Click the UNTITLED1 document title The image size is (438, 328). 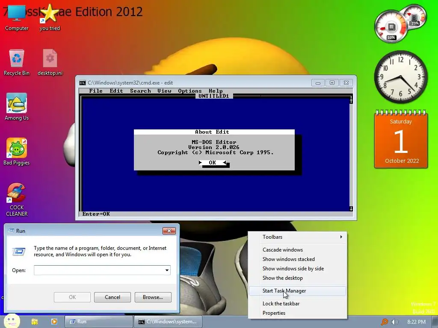tap(214, 96)
